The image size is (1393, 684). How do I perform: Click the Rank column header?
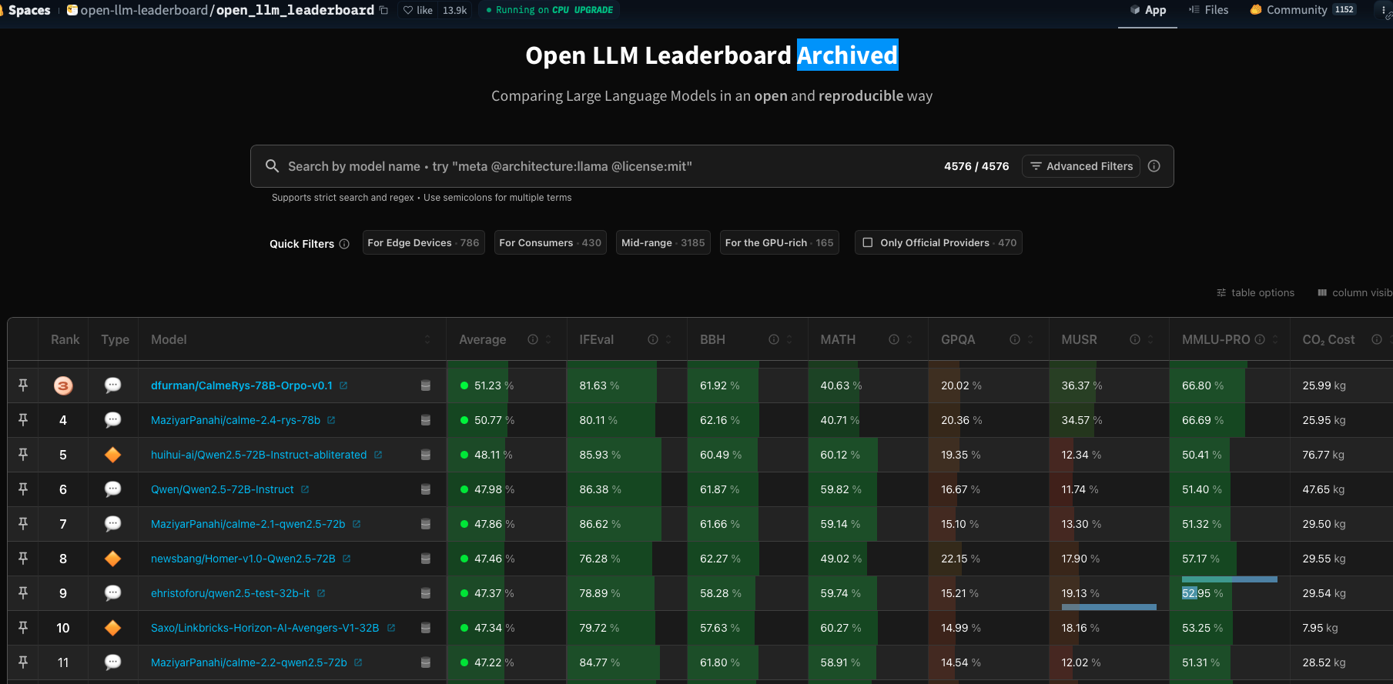(65, 339)
